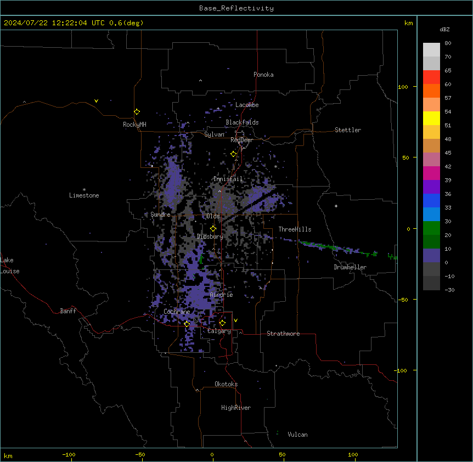
Task: Click the yellow V marker northwest of RockyMH
Action: point(96,101)
